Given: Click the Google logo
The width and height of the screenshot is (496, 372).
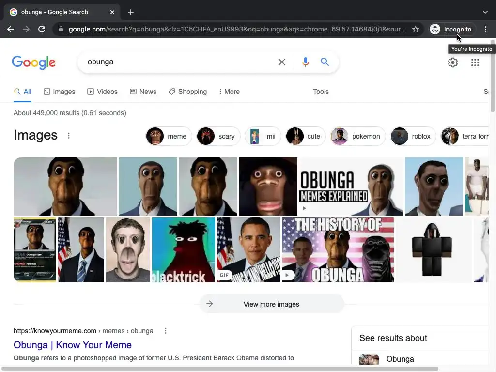Looking at the screenshot, I should [34, 62].
